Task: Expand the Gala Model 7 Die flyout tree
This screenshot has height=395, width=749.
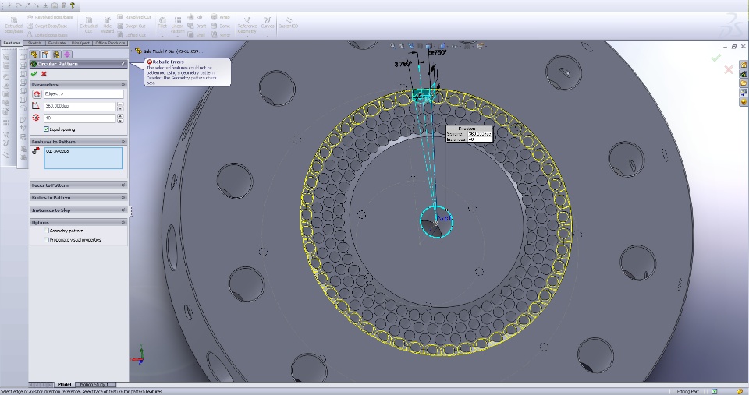Action: point(133,51)
